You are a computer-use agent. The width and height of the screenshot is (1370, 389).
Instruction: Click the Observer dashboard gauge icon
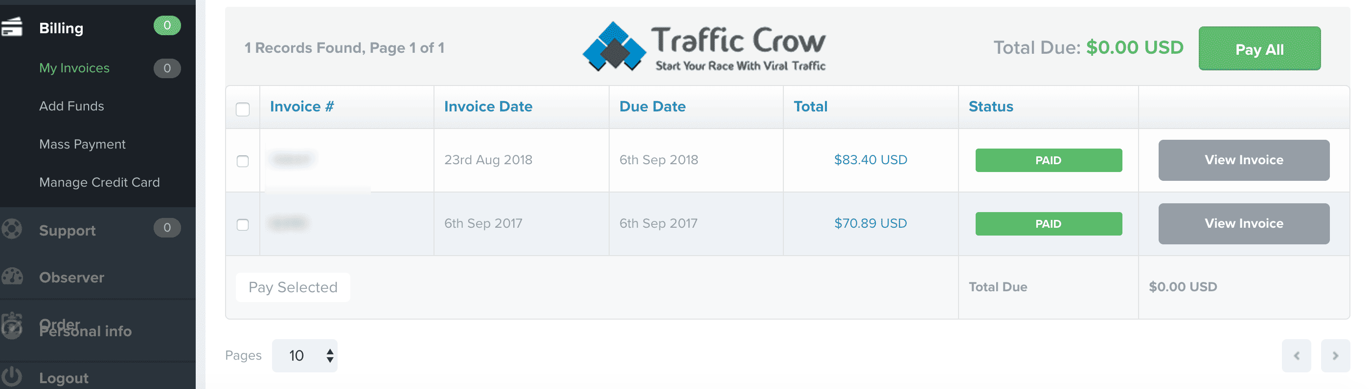tap(11, 276)
